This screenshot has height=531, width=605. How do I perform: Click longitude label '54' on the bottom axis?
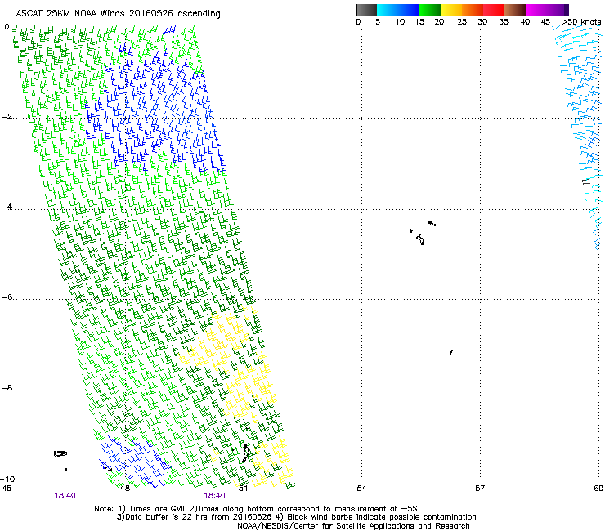tap(361, 489)
